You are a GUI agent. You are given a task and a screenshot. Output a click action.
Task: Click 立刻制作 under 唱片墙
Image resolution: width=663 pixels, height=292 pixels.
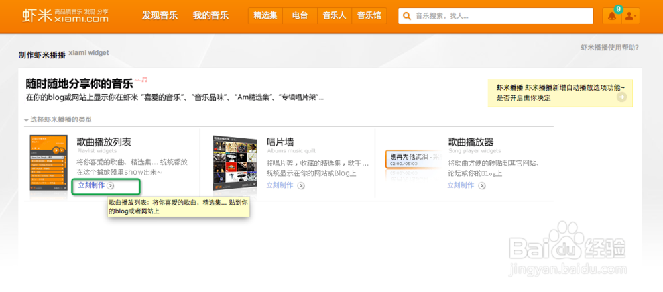coord(280,185)
